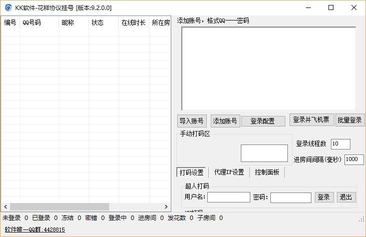Focus the 用户名 input field
This screenshot has height=237, width=366.
pyautogui.click(x=228, y=197)
